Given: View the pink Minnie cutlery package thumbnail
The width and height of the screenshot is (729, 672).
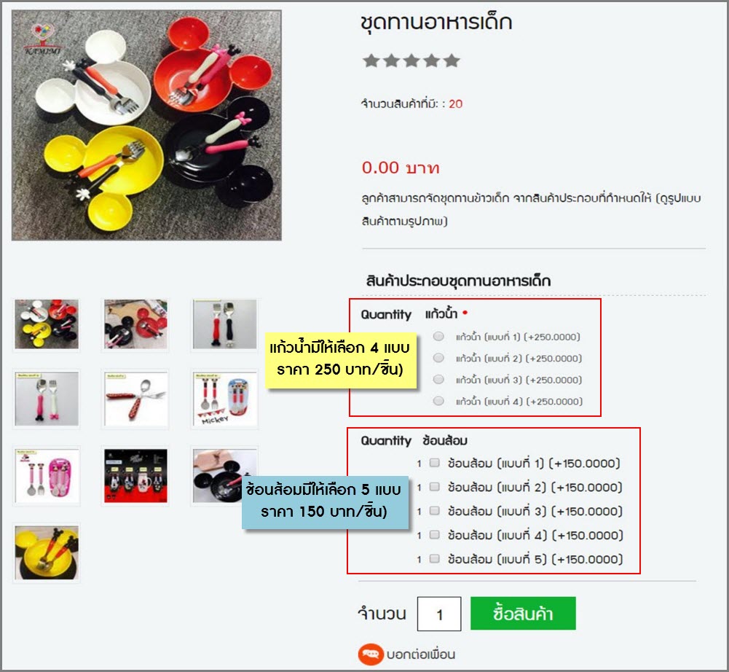Looking at the screenshot, I should pyautogui.click(x=47, y=476).
